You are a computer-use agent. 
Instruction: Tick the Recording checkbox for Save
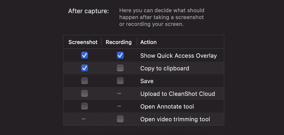[120, 81]
